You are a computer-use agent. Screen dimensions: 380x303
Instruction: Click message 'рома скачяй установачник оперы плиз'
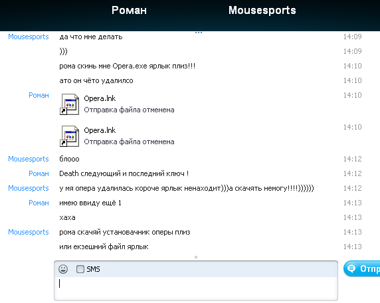click(x=125, y=232)
